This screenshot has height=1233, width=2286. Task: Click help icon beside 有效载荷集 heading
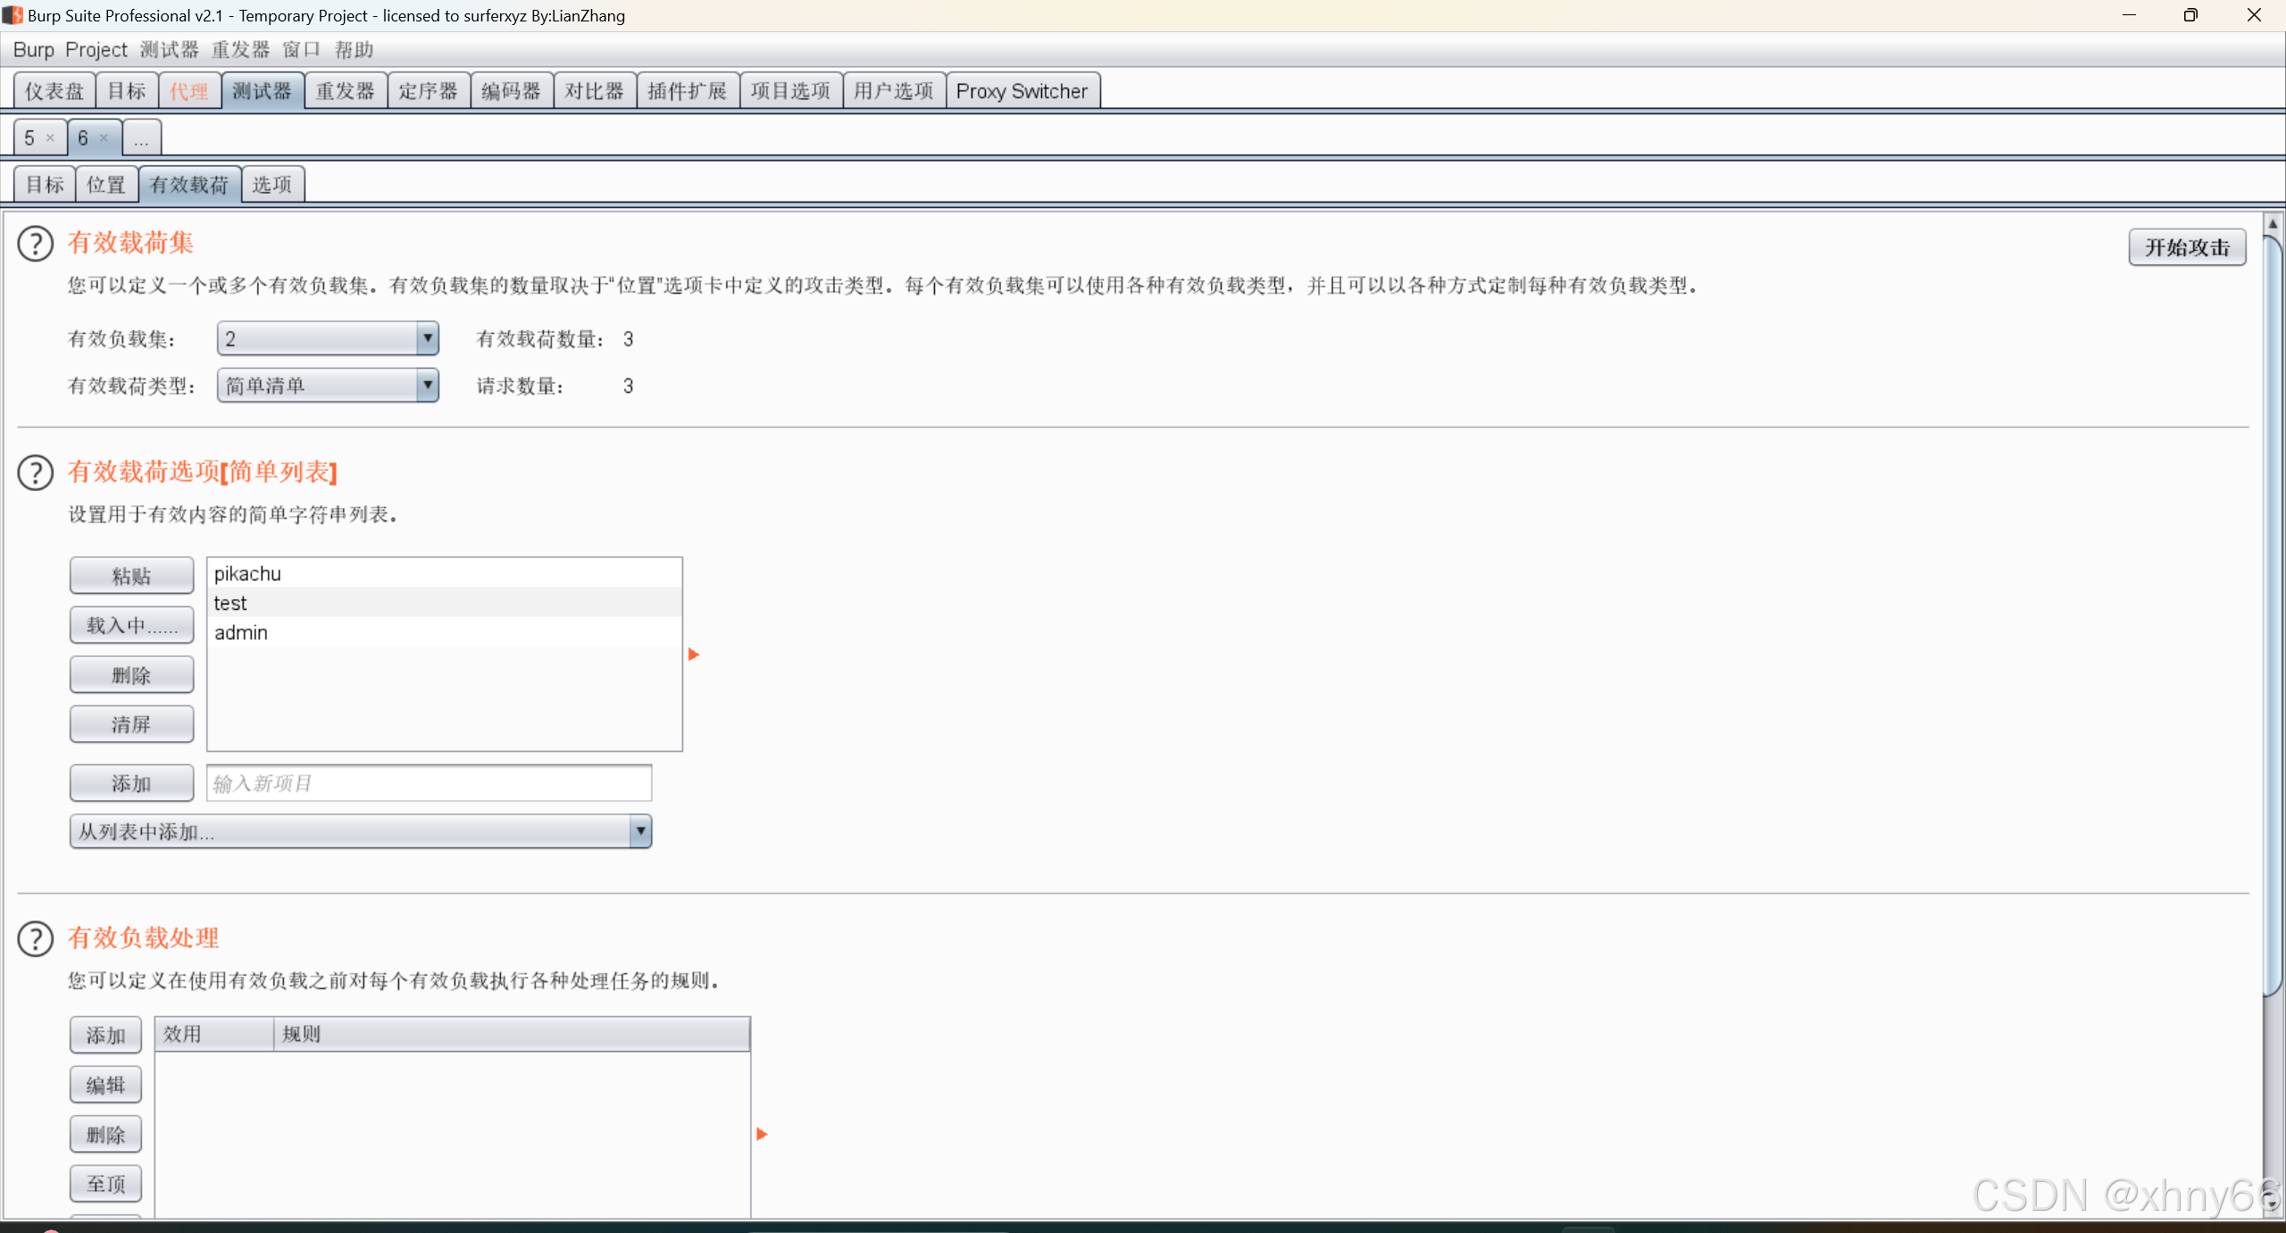click(36, 244)
